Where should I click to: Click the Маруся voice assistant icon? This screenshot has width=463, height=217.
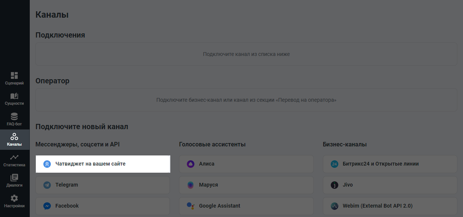click(x=190, y=185)
